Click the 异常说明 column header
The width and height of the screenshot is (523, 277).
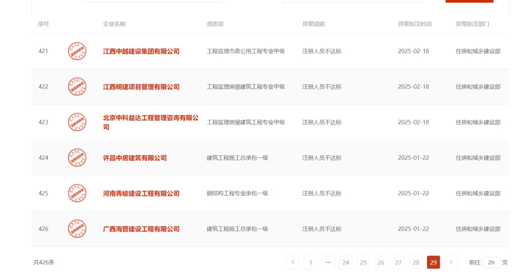tap(313, 24)
